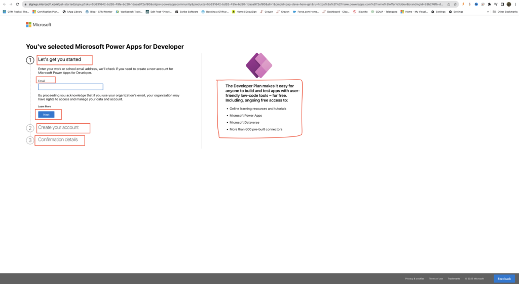Open Home | DocuSign bookmark
Viewport: 519px width, 284px height.
click(244, 12)
